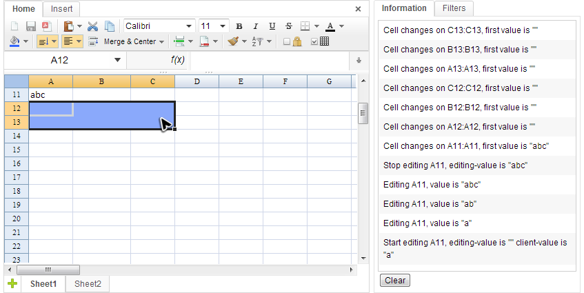The width and height of the screenshot is (584, 293).
Task: Select row 20 header
Action: click(17, 219)
